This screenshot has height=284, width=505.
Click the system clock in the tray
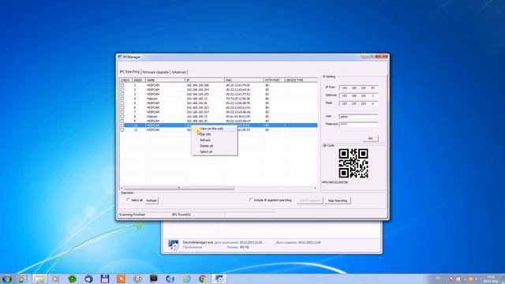pyautogui.click(x=491, y=278)
